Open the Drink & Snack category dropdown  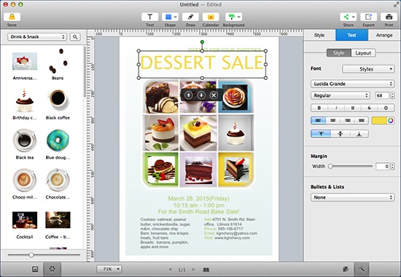pos(37,37)
